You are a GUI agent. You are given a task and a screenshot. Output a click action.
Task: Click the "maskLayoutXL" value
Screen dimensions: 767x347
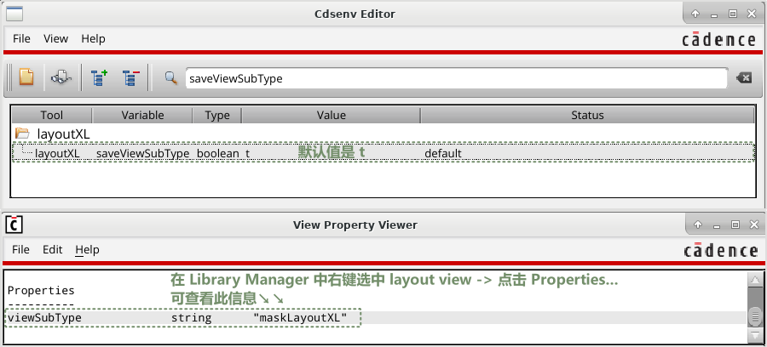point(300,318)
